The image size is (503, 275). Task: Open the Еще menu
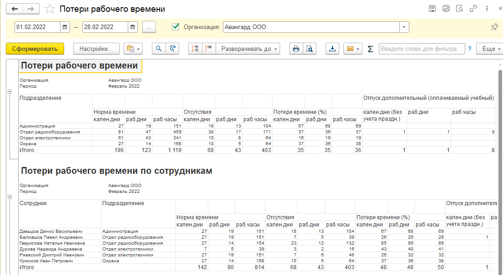tap(490, 49)
